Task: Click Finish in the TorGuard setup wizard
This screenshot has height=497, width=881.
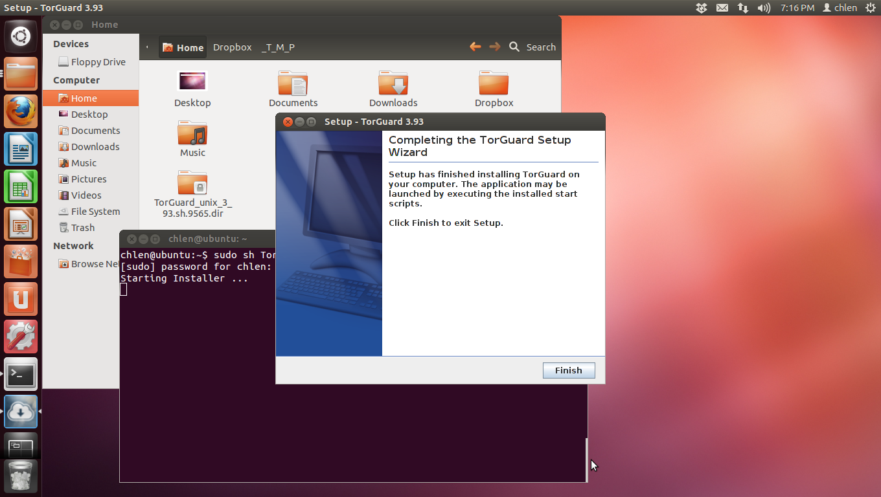Action: point(569,370)
